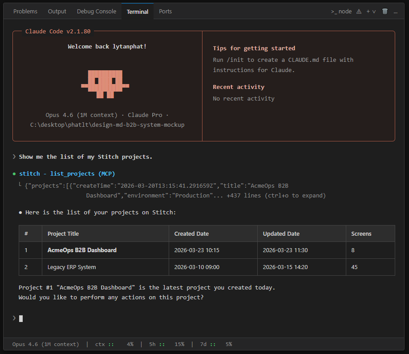Click the plus icon for new terminal

[368, 12]
